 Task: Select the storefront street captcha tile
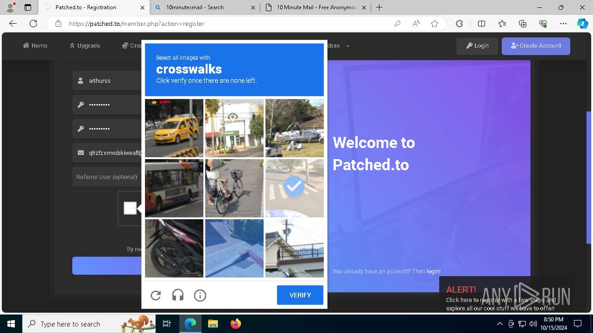tap(234, 128)
